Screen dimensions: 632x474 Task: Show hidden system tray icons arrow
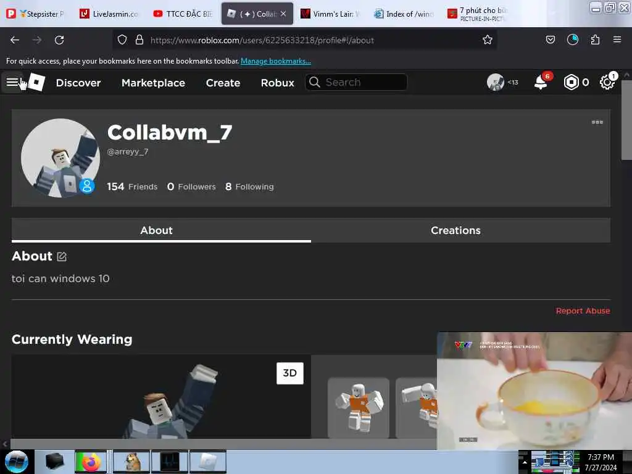525,462
